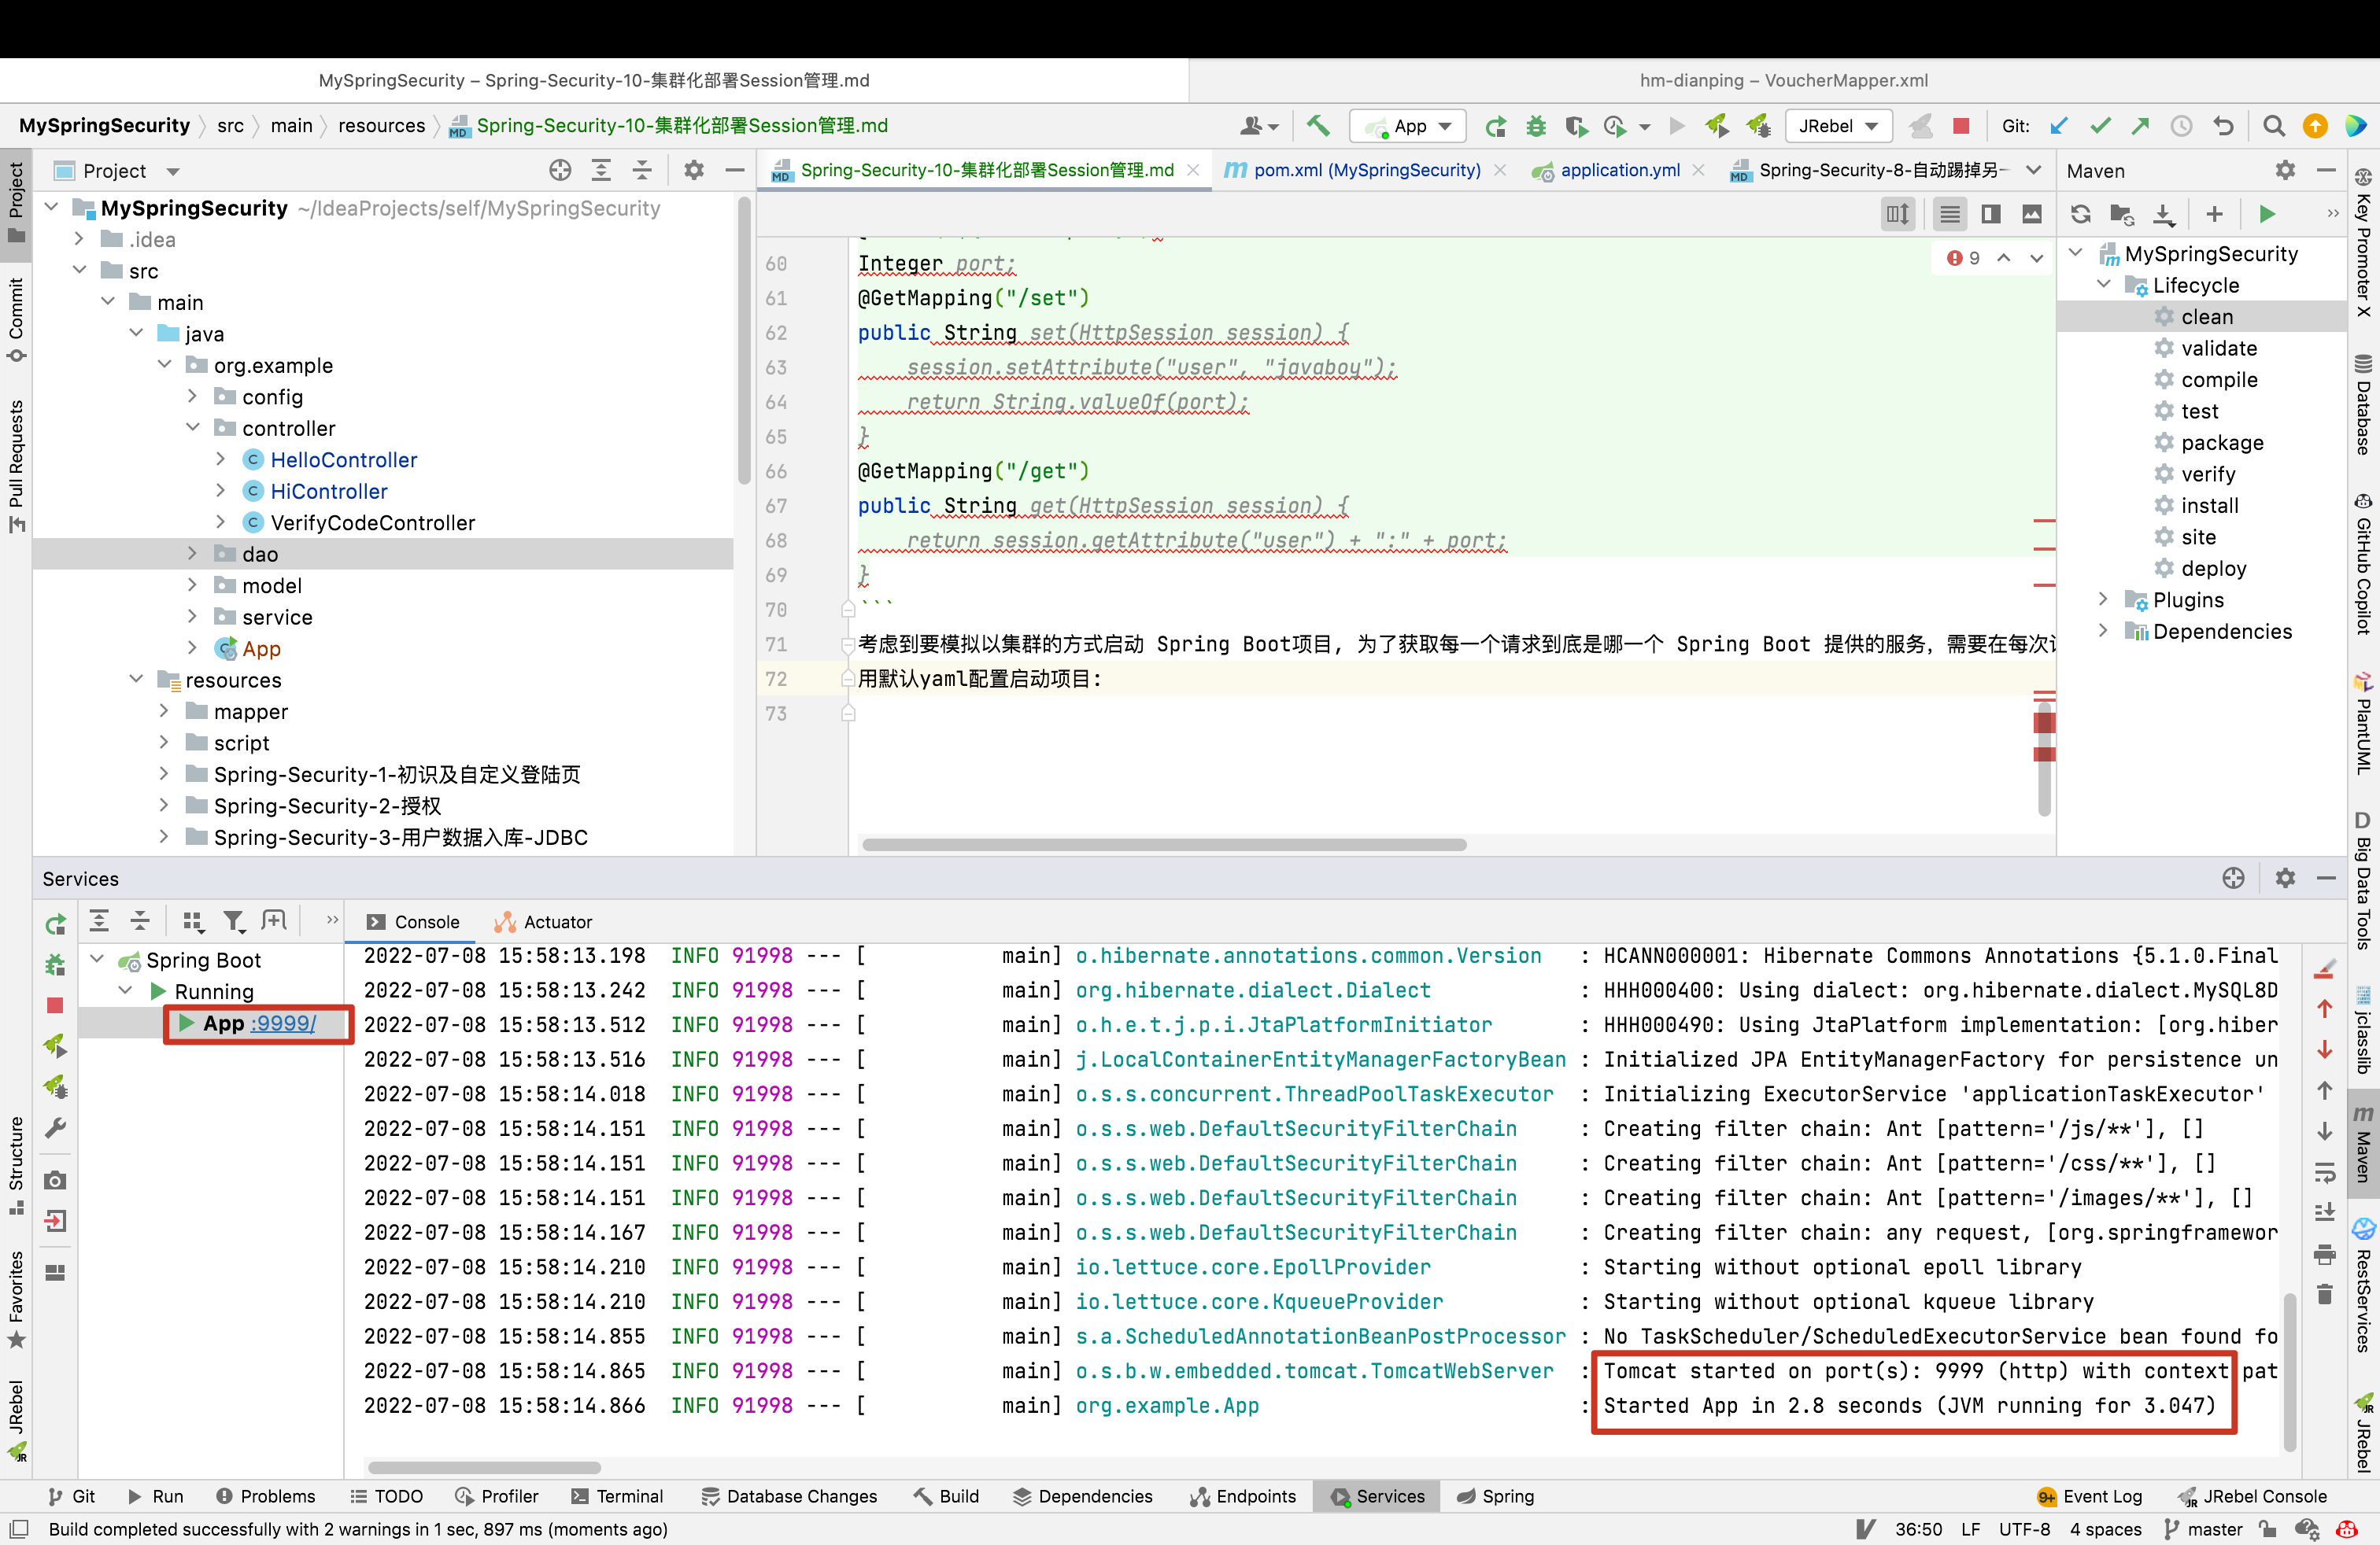Toggle scroll to end of console
Screen dimensions: 2380x1545
pos(2324,1213)
